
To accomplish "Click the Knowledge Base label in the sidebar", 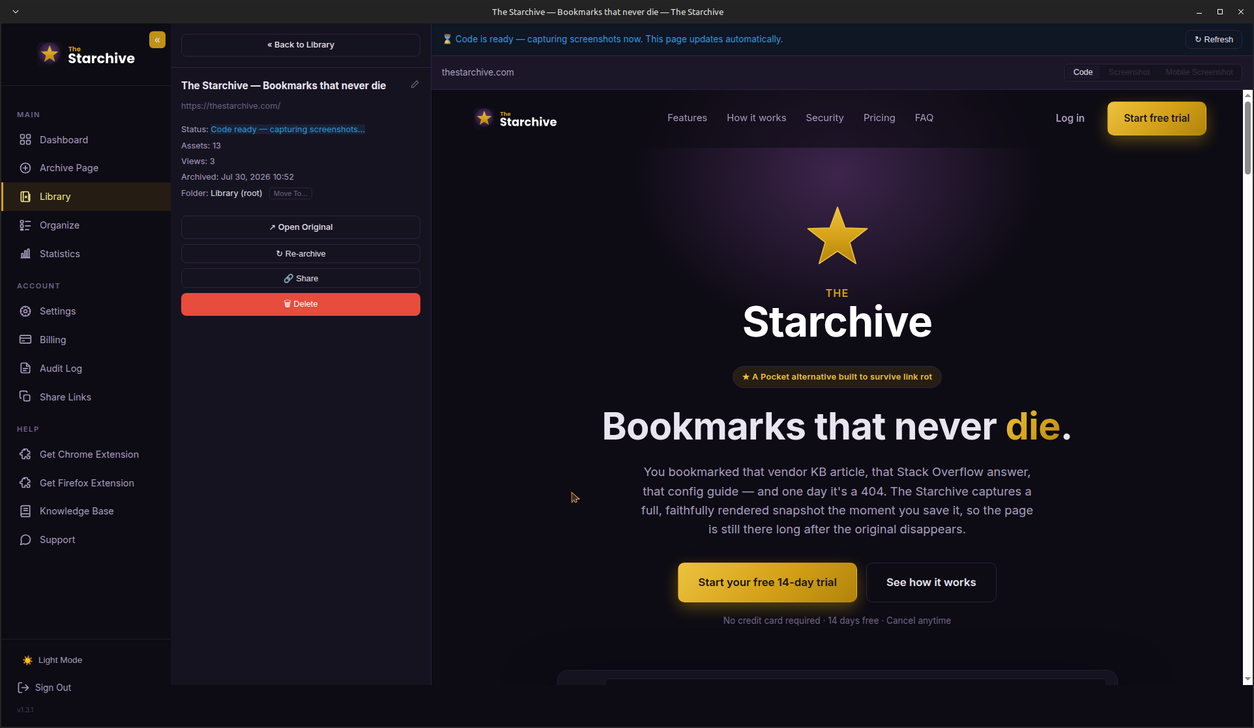I will tap(77, 511).
